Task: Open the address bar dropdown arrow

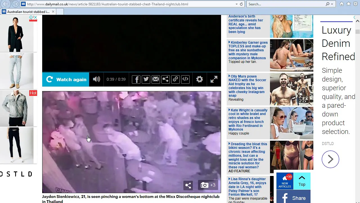Action: click(237, 4)
